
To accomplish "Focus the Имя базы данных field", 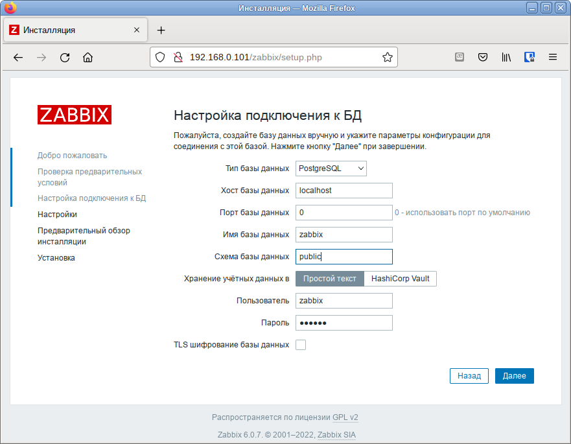I will point(344,235).
